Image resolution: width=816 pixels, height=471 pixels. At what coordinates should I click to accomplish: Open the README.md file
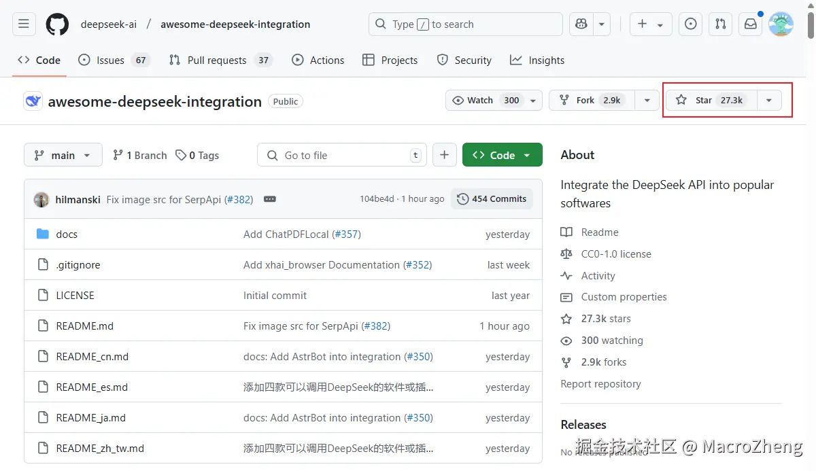point(85,326)
